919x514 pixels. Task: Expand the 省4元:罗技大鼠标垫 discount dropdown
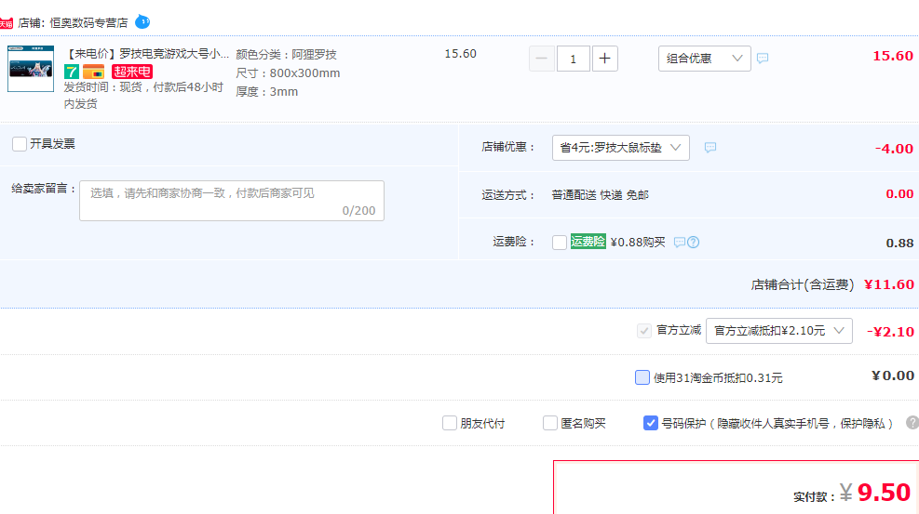[x=621, y=148]
